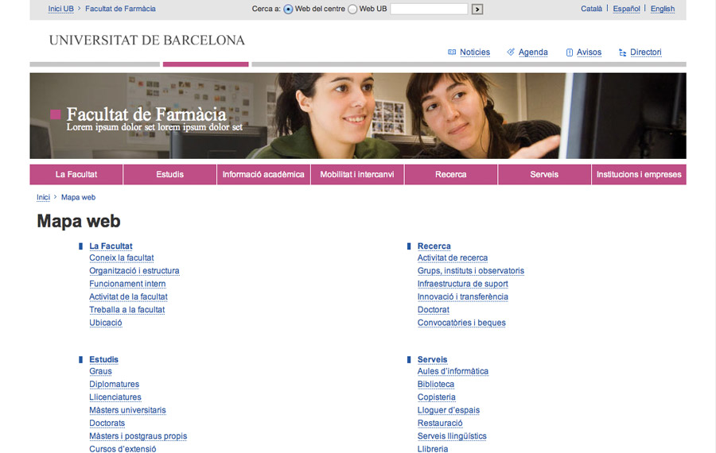Click the Universitat de Barcelona logo
Viewport: 716px width, 453px height.
[x=146, y=41]
